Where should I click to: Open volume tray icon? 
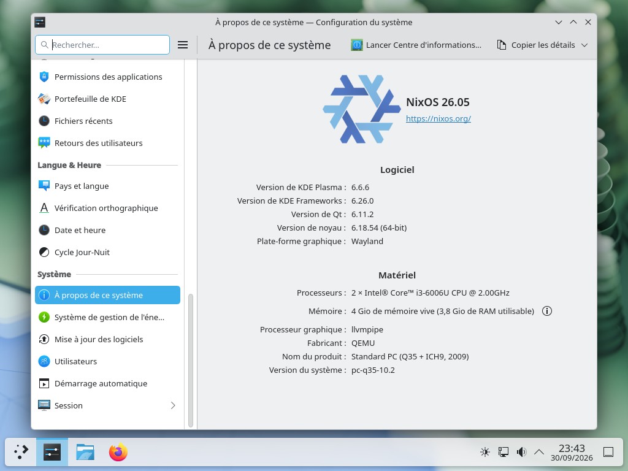(521, 452)
